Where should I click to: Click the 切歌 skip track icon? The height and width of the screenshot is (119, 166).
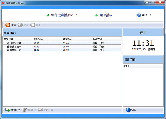click(x=128, y=110)
